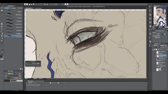Select the G-pen brush
This screenshot has height=94, width=168.
[x=13, y=11]
